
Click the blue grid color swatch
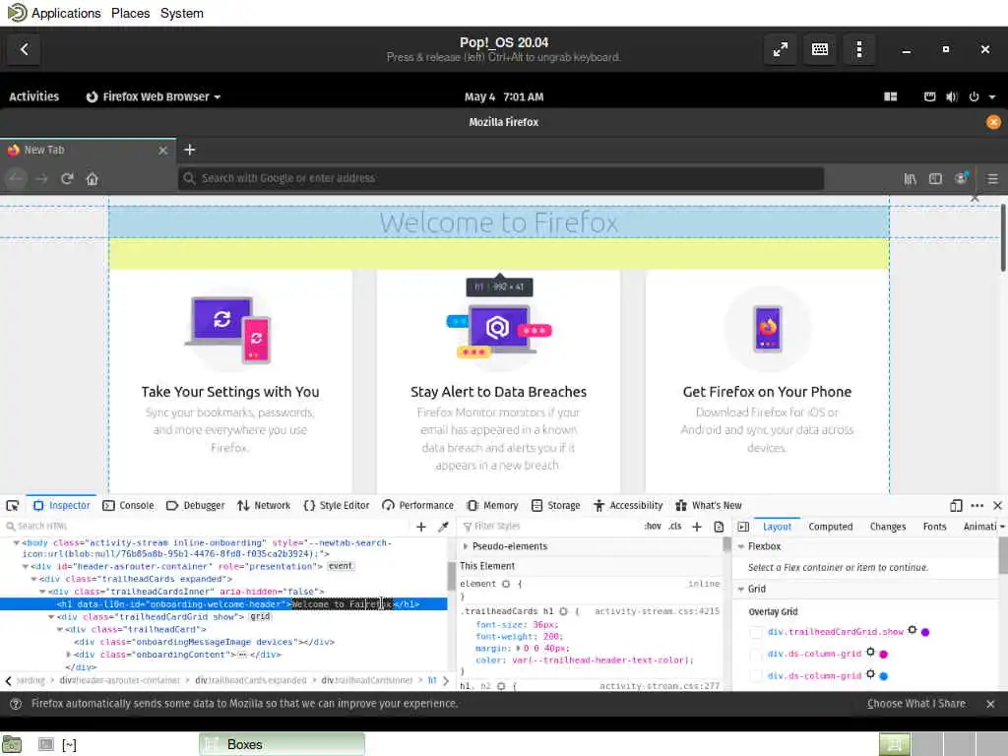tap(883, 675)
